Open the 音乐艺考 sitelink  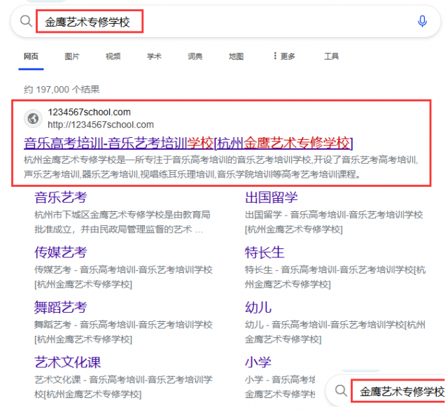(61, 197)
